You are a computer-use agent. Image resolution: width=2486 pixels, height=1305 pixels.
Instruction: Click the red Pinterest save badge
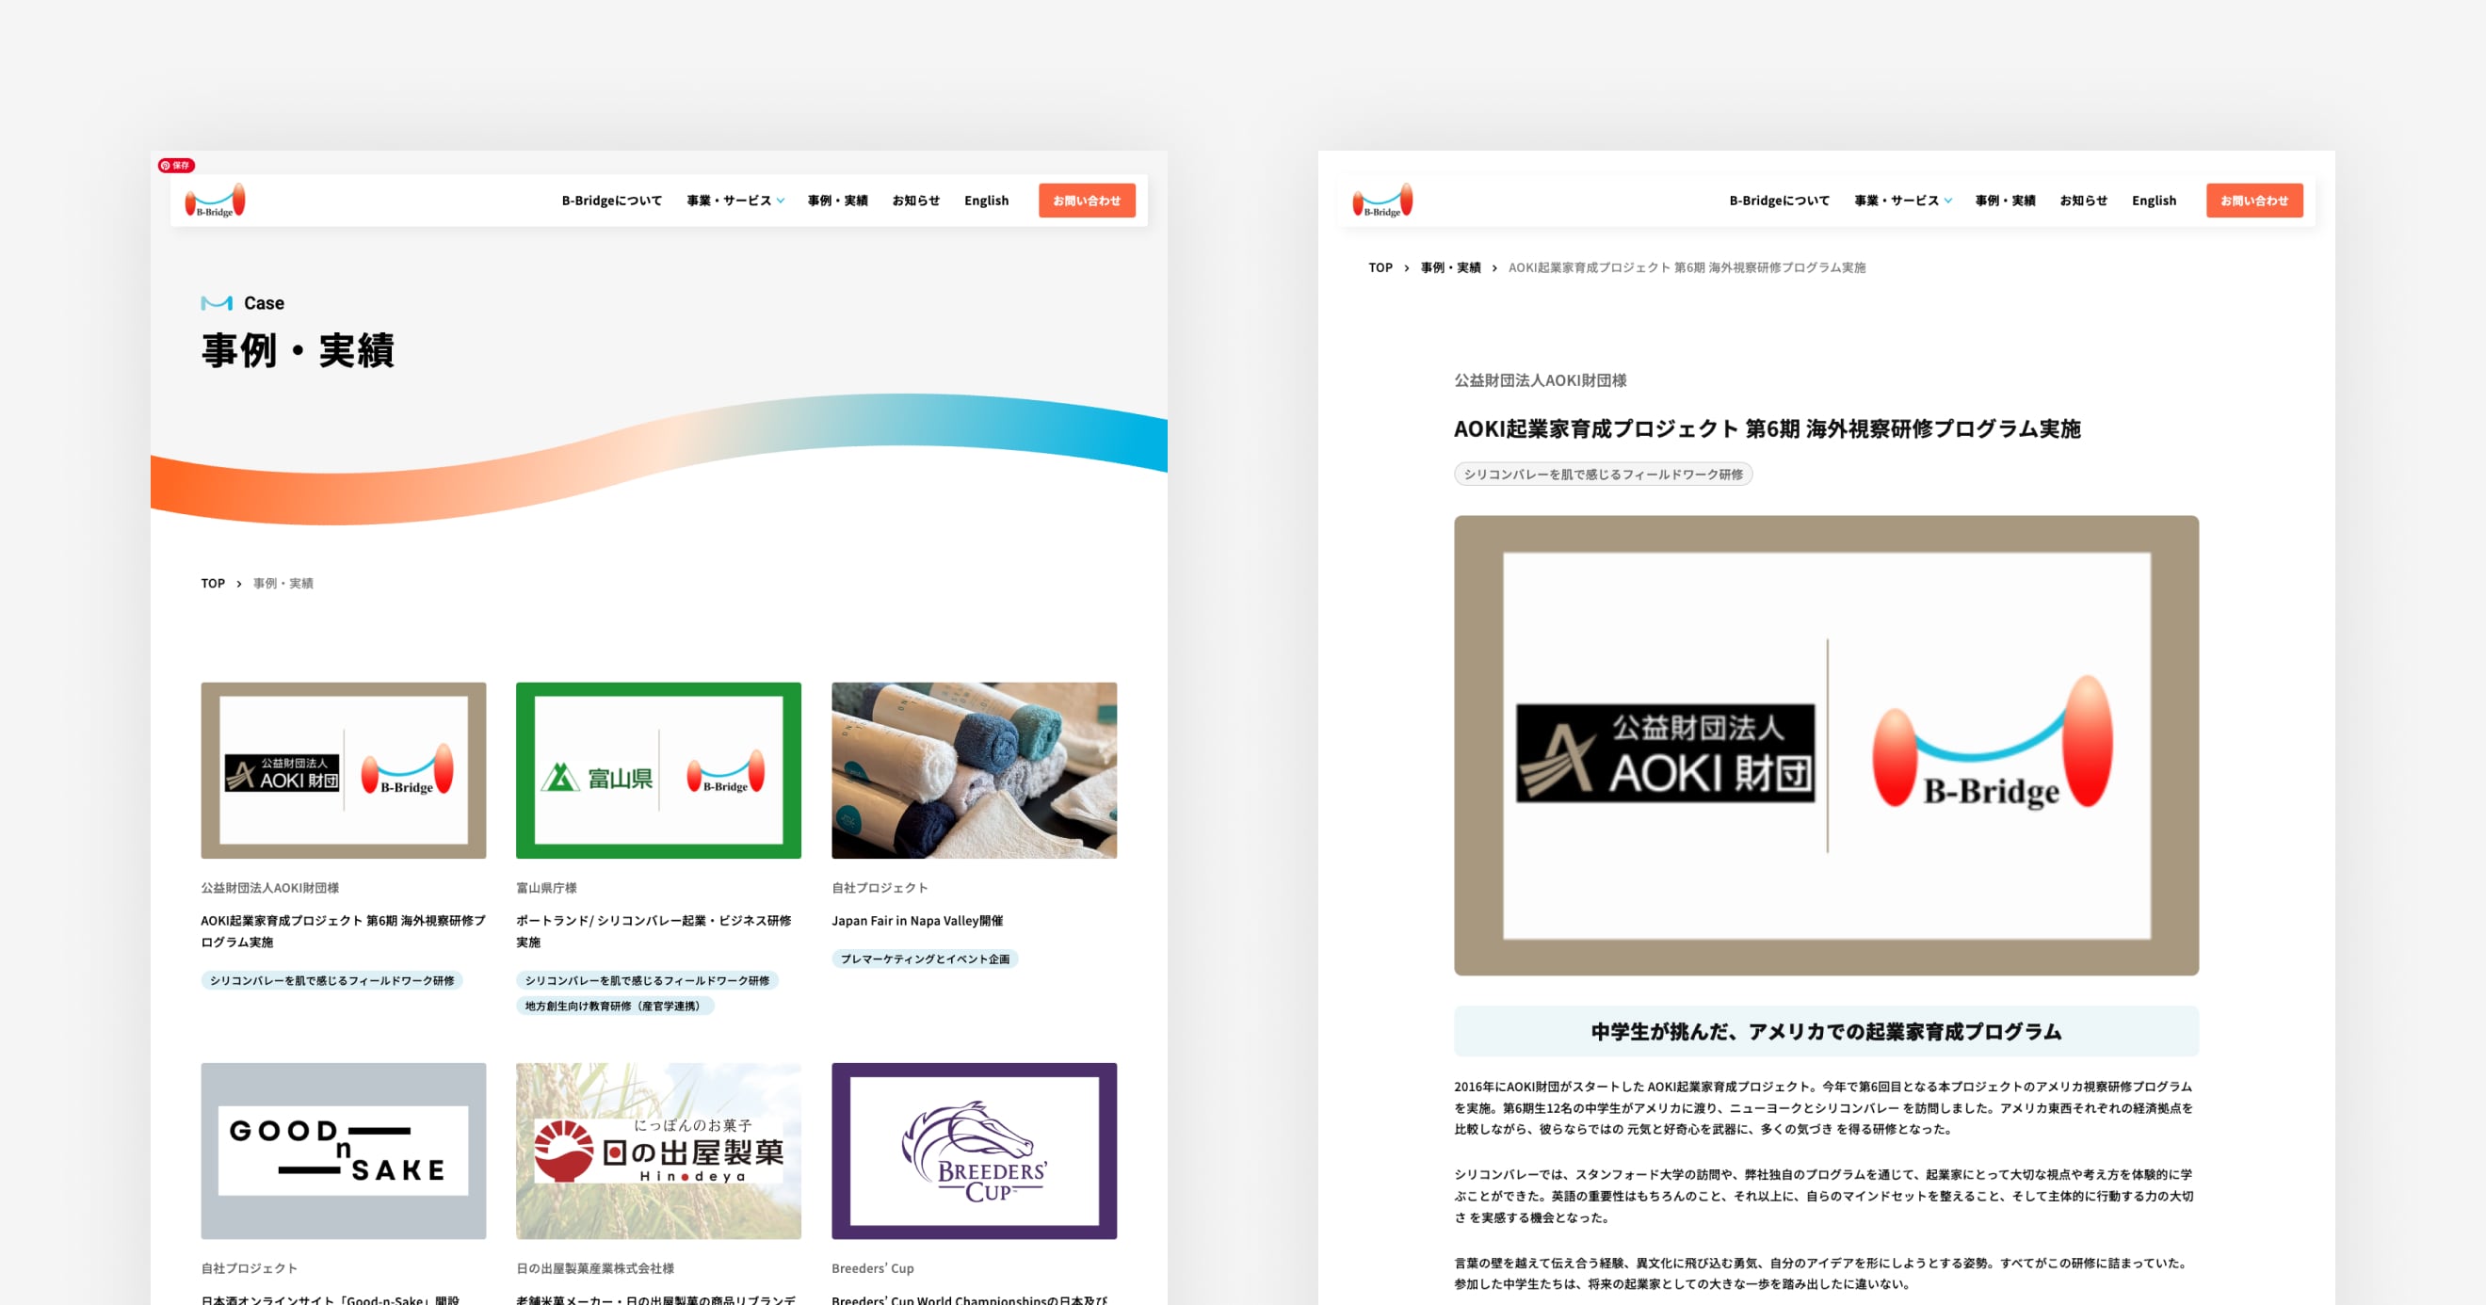tap(177, 165)
